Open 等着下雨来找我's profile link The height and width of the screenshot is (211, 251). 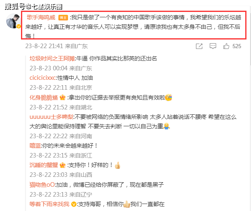coord(49,204)
